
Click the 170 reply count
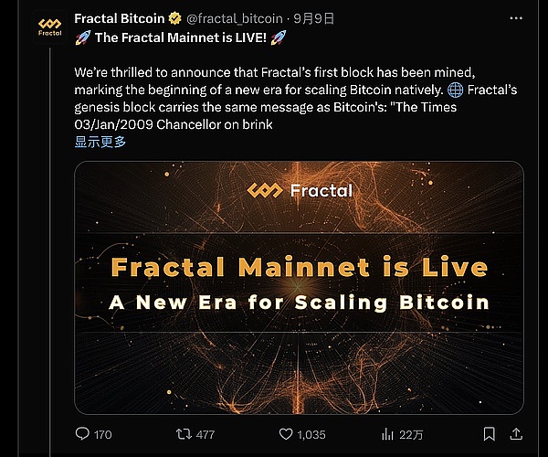[103, 434]
